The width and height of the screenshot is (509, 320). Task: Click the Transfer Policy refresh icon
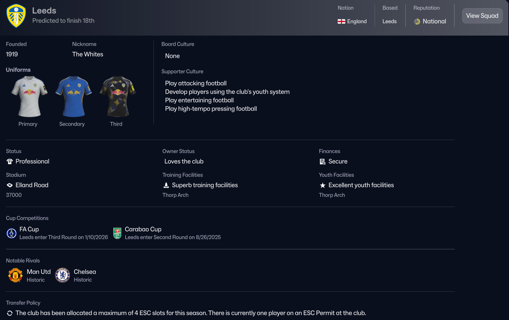10,313
